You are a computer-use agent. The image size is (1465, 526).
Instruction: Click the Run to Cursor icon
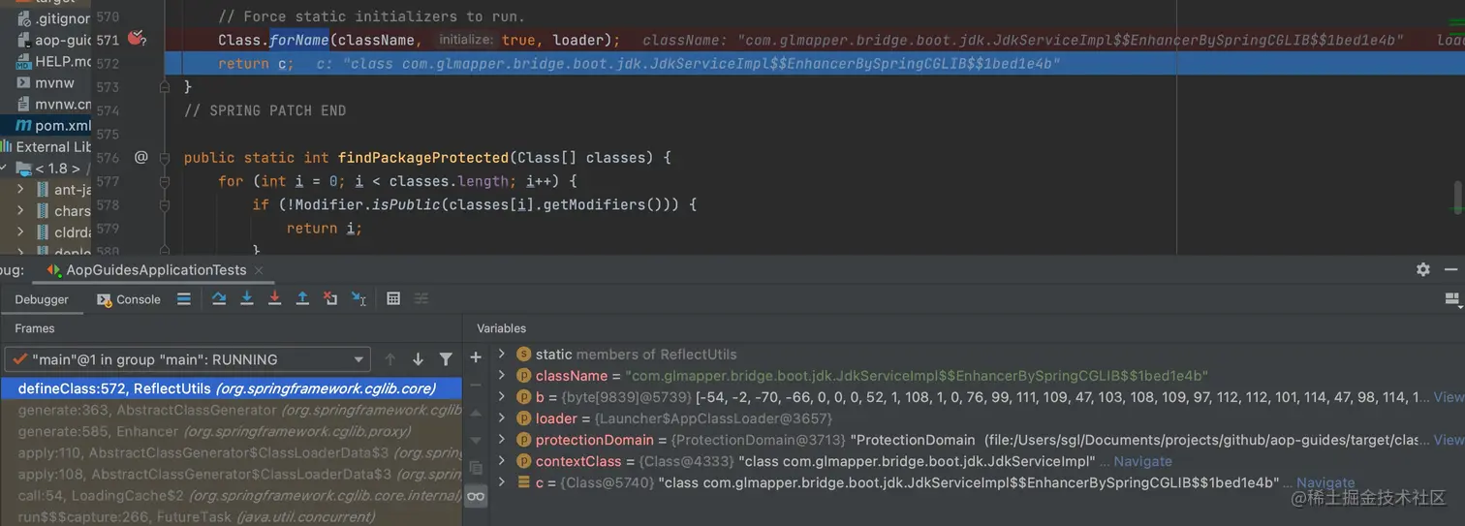[358, 299]
